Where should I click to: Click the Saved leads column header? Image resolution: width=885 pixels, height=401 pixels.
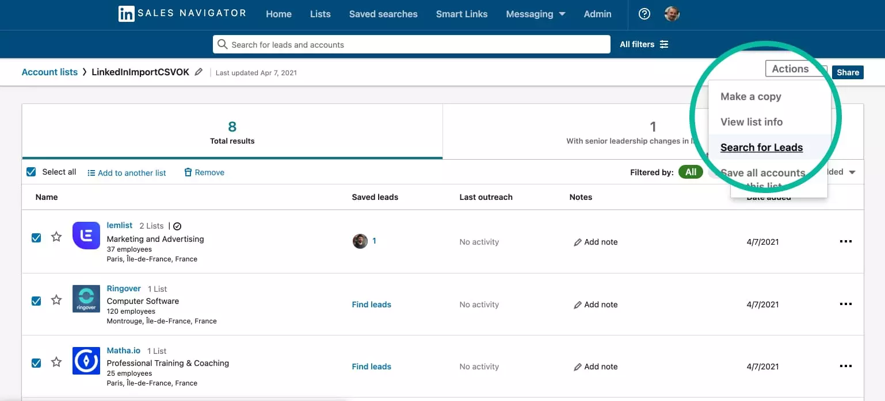[375, 197]
